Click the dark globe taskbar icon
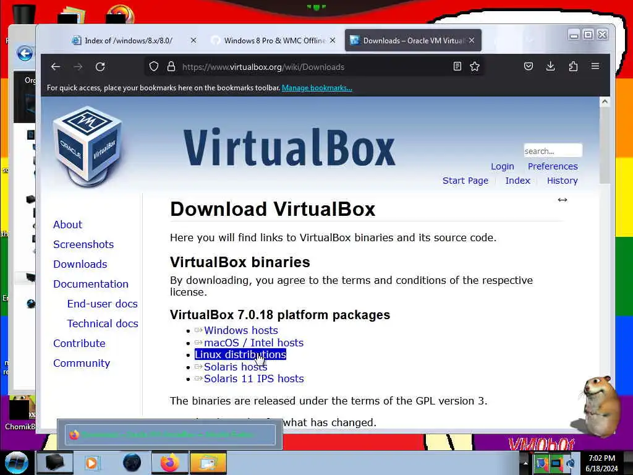Screen dimensions: 633x475 click(x=132, y=463)
